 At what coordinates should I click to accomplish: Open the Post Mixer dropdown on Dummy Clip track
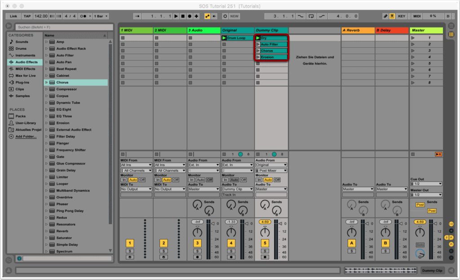click(271, 171)
